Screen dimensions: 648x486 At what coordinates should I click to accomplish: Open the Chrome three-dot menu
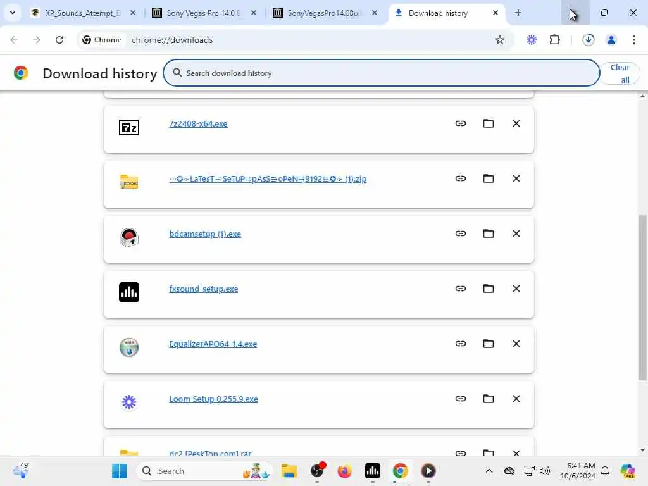click(x=634, y=40)
